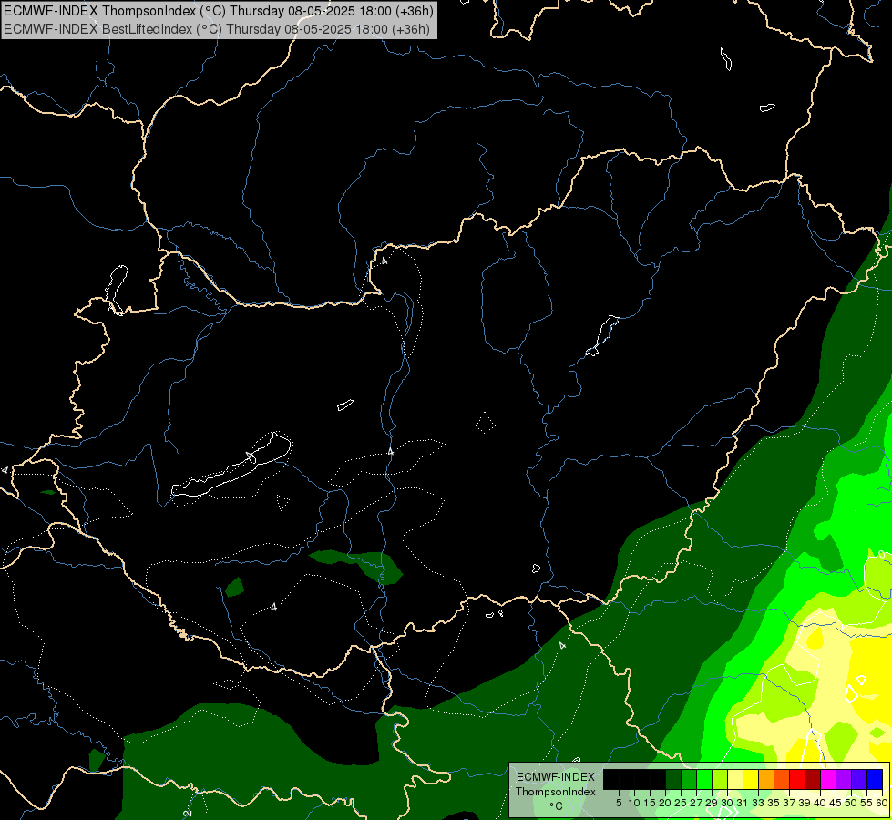Click the legend value 5
The height and width of the screenshot is (820, 892).
click(619, 803)
